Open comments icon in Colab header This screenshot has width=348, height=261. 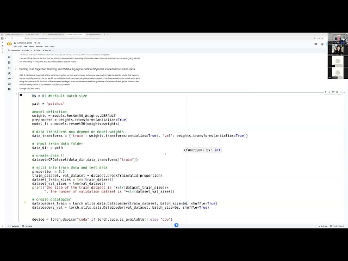[316, 44]
